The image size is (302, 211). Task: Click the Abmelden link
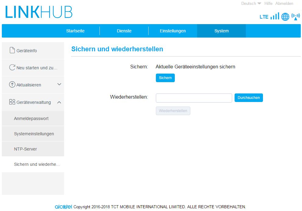click(284, 4)
